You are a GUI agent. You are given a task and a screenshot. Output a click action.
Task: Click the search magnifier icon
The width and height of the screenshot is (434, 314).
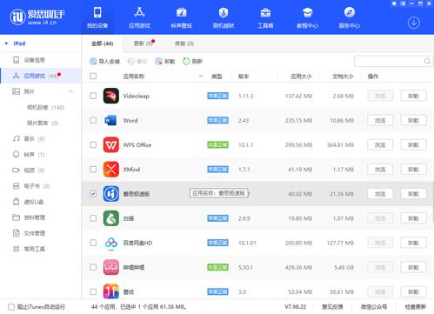click(x=427, y=61)
